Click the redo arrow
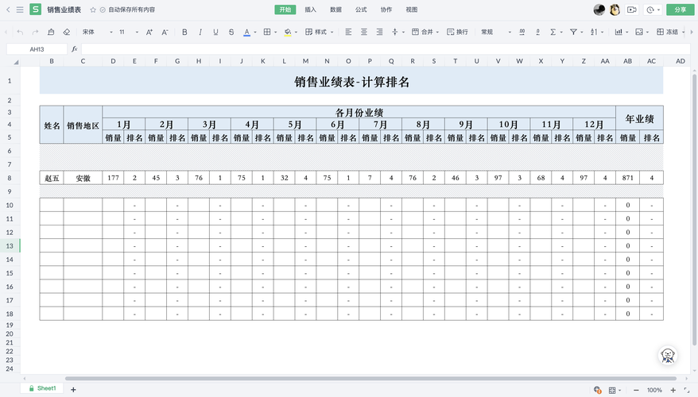 [x=36, y=32]
